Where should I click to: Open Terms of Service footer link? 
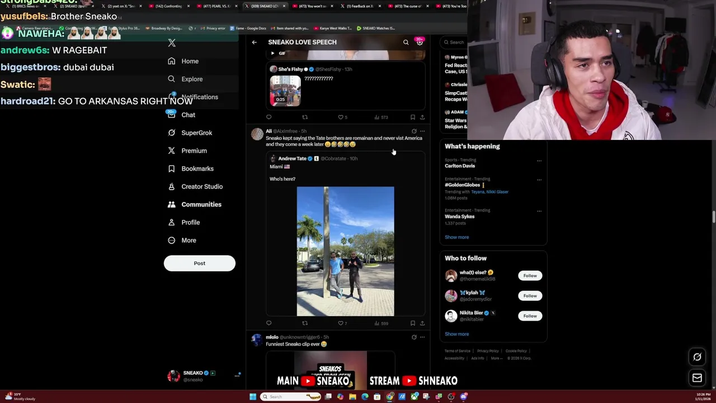[458, 351]
